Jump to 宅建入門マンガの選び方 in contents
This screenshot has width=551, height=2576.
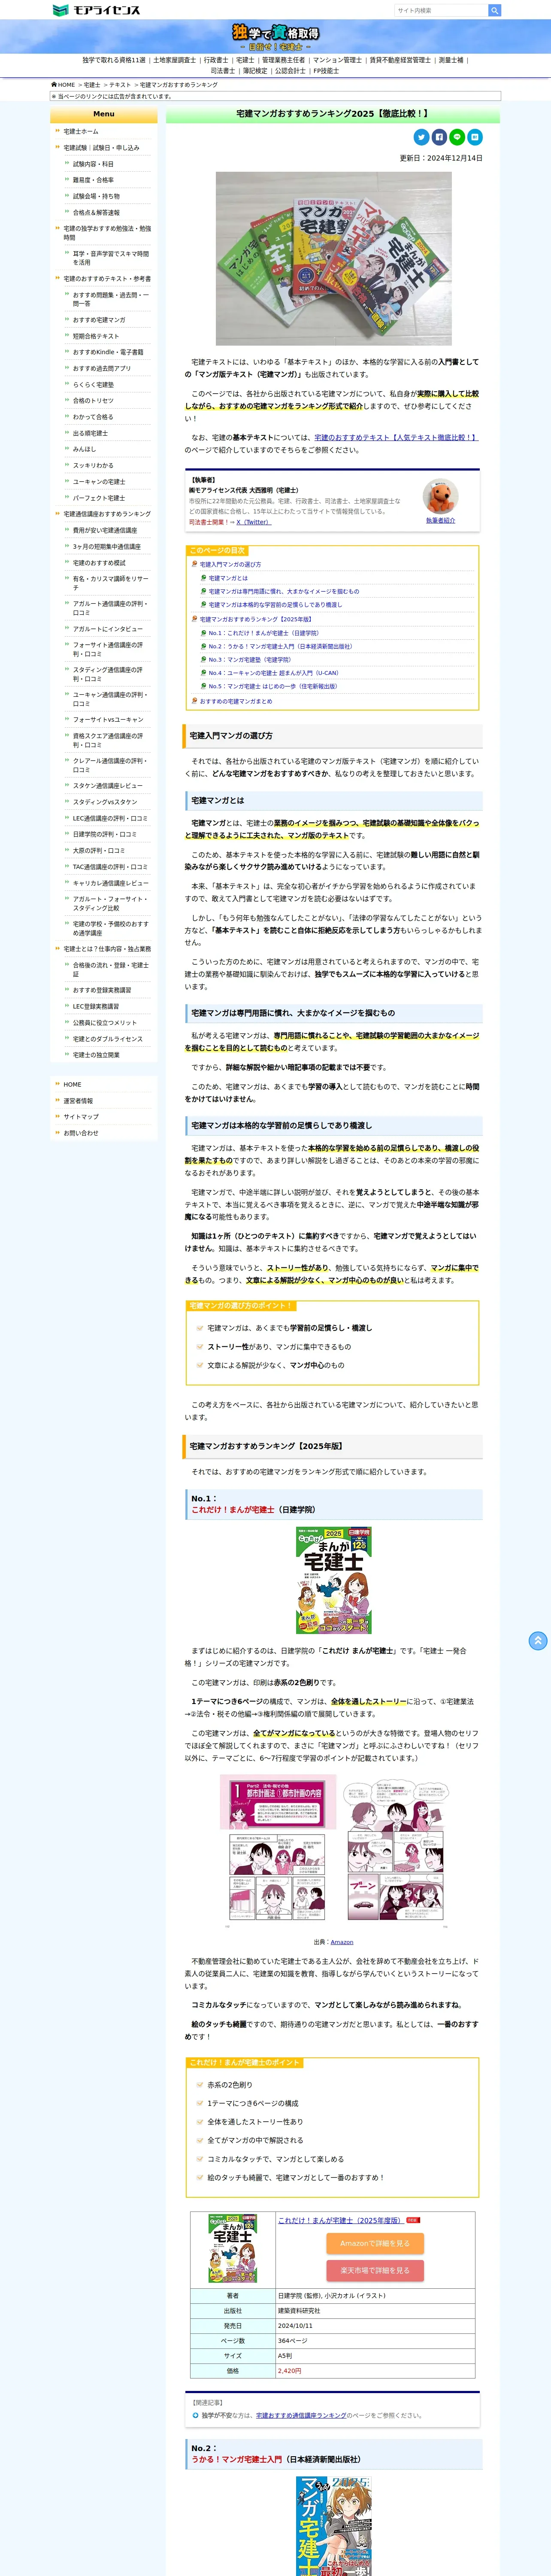click(230, 565)
